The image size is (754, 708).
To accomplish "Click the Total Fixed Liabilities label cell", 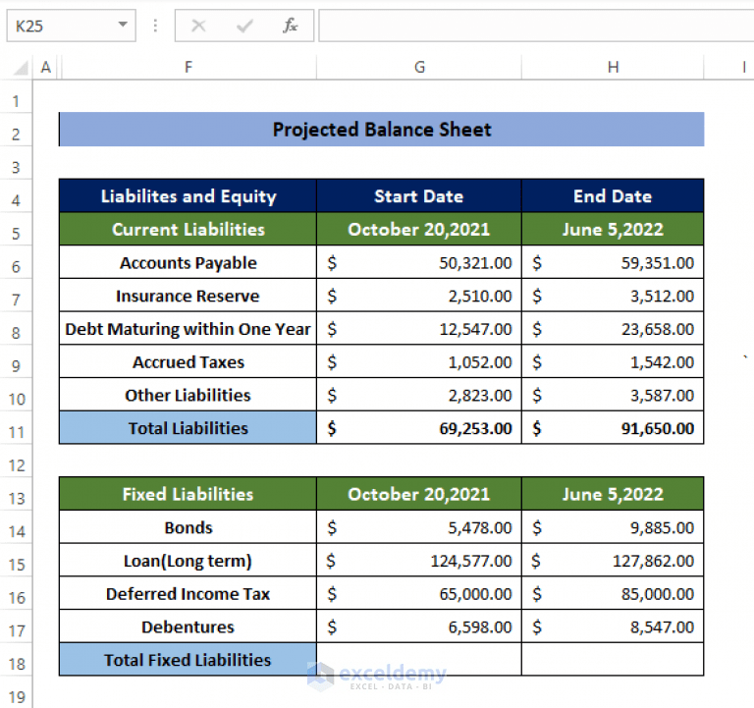I will [188, 660].
